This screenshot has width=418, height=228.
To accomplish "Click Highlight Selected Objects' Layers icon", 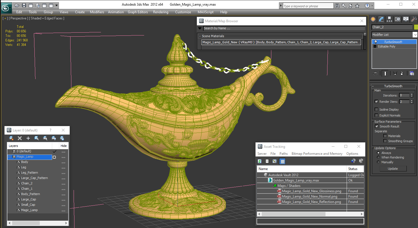I will (45, 138).
